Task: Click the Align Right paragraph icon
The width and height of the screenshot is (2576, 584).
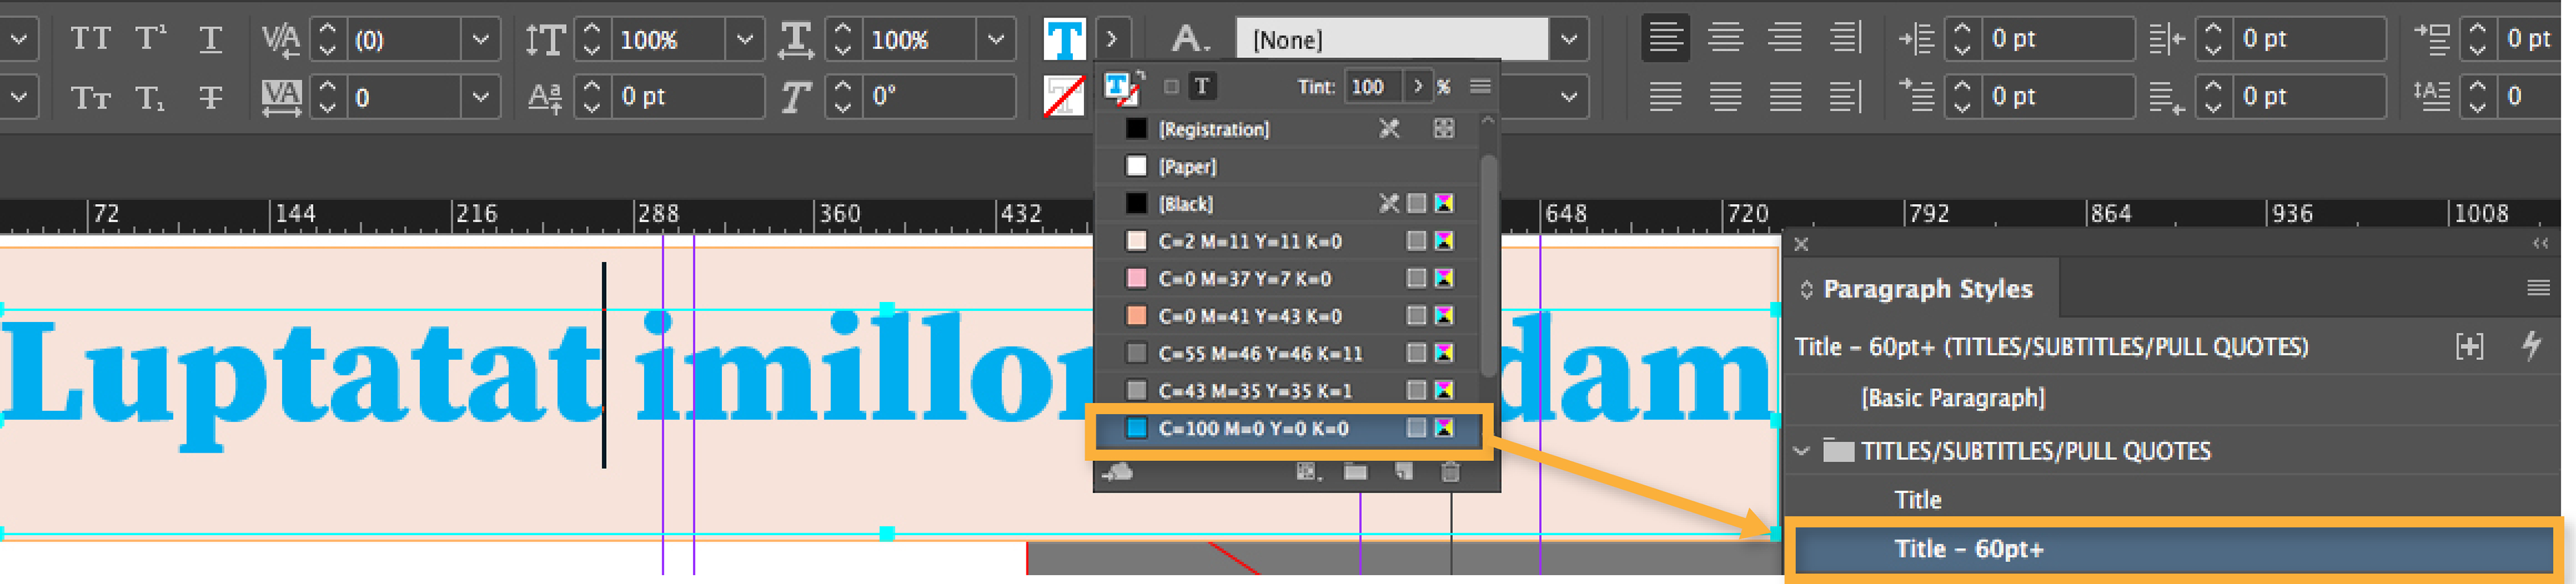Action: point(1785,38)
